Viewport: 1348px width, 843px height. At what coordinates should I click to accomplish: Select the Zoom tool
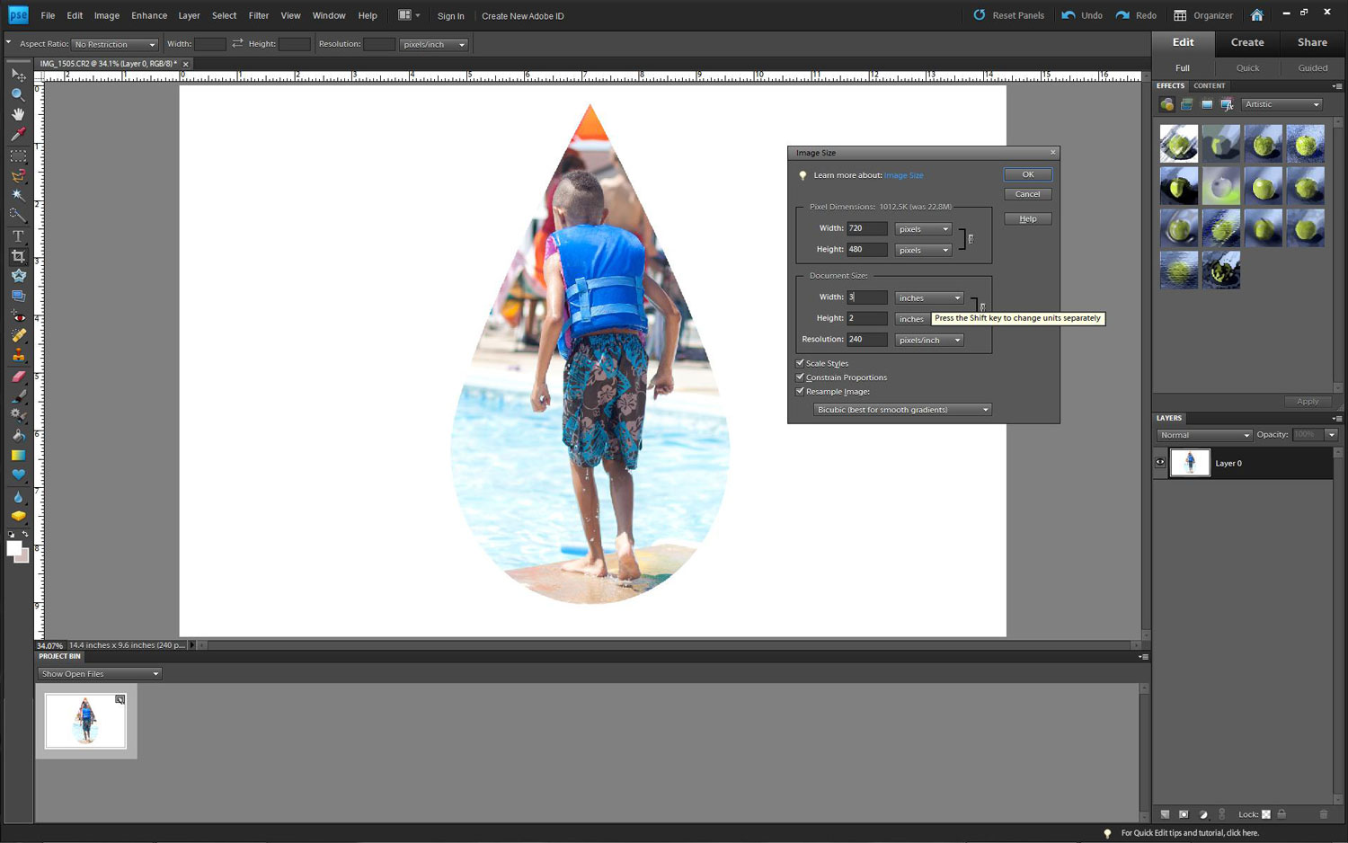click(17, 93)
